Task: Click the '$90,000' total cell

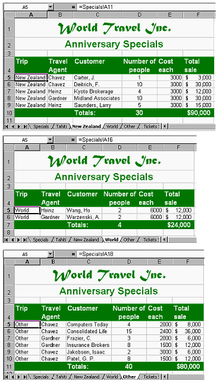Action: pos(199,113)
